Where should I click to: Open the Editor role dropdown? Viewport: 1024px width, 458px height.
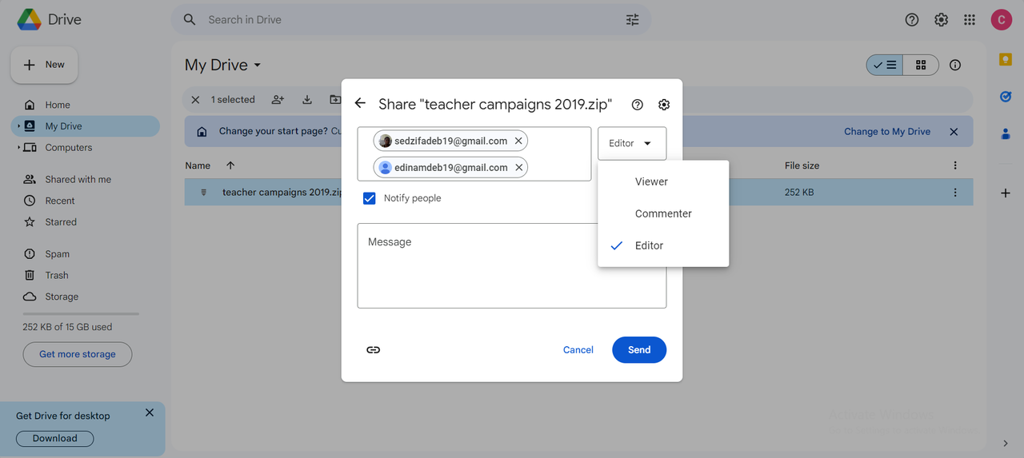pos(632,143)
